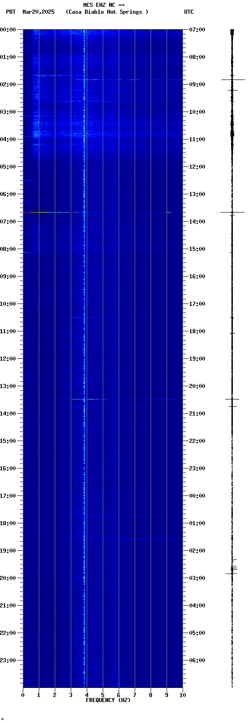Click the 06:00 UTC time label
Screen dimensions: 252x724
tap(197, 660)
